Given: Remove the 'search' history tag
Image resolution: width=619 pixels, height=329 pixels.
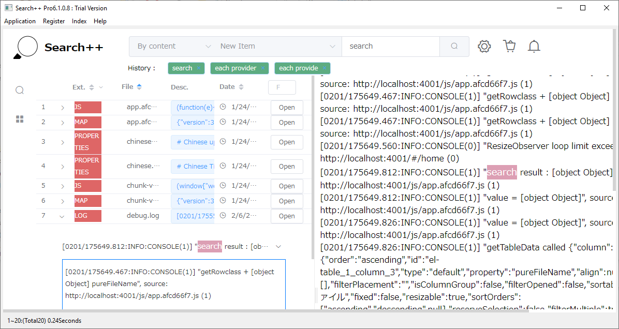Looking at the screenshot, I should pos(198,68).
